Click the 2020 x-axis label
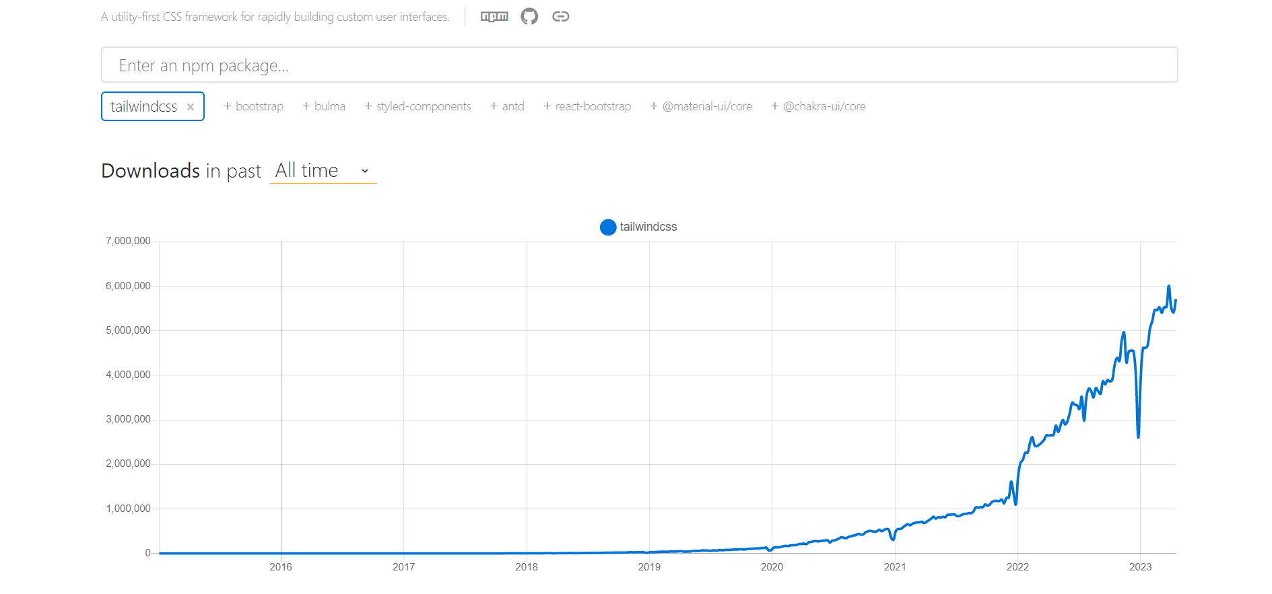This screenshot has width=1272, height=594. [772, 567]
